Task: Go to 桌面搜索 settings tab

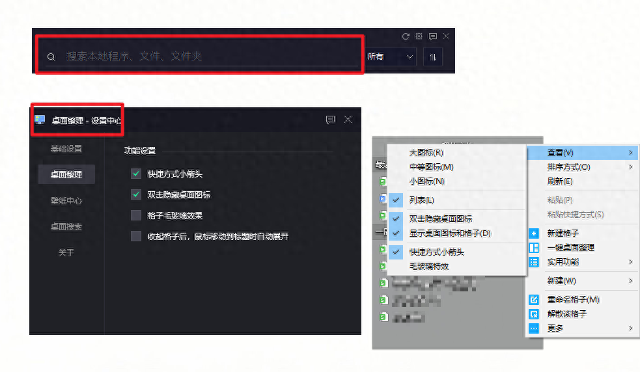Action: [66, 227]
